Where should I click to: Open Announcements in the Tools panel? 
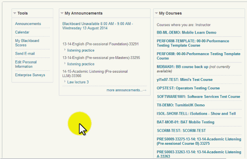point(28,24)
